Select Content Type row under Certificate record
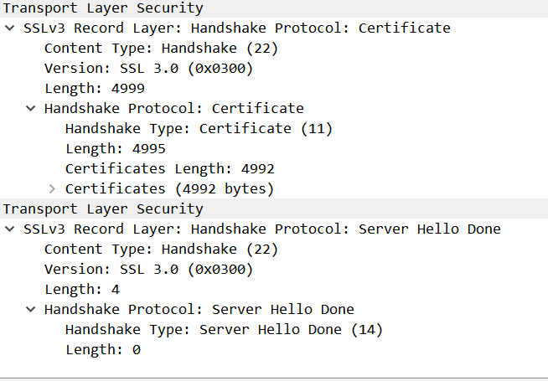 pyautogui.click(x=161, y=48)
